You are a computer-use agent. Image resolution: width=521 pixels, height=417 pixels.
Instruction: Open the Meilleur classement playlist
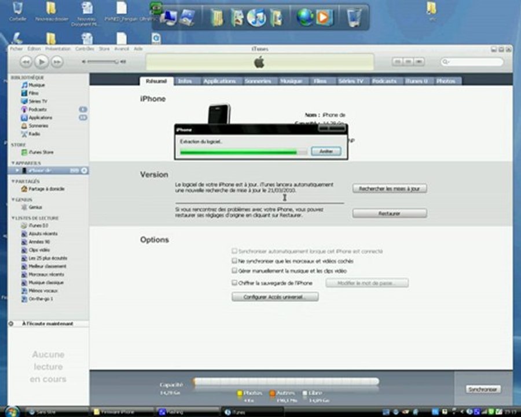click(x=43, y=266)
